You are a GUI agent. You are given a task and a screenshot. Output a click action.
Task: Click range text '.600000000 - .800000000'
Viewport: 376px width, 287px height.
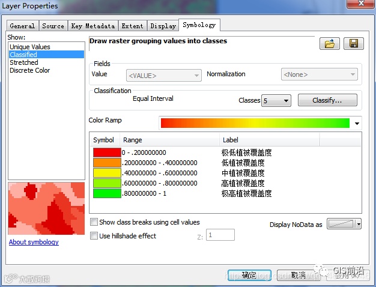(159, 183)
